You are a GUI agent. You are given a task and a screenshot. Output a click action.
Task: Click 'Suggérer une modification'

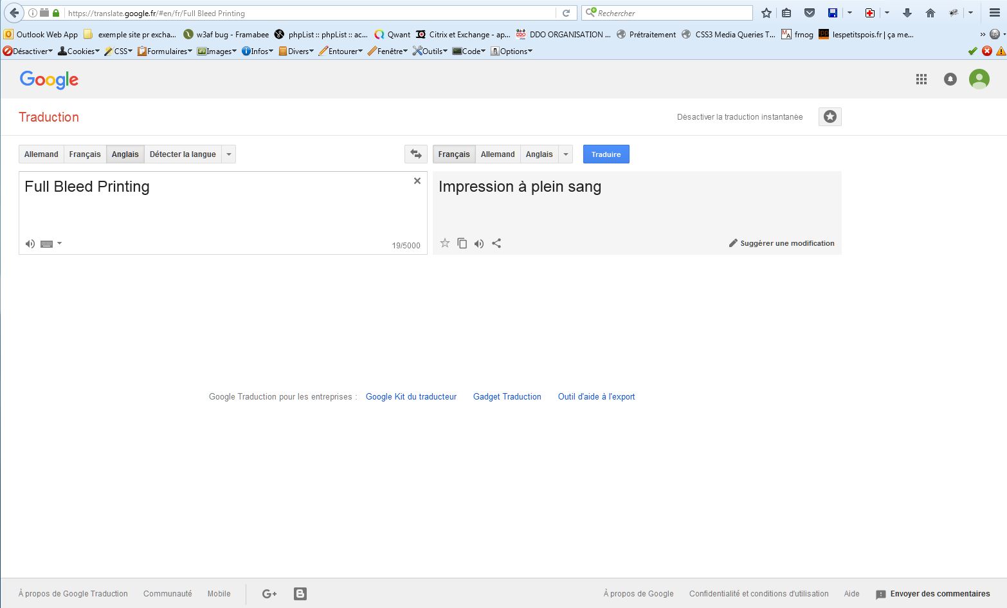point(781,243)
